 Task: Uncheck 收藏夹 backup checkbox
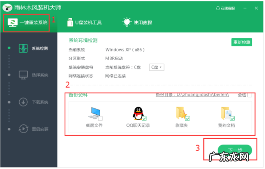tap(187, 118)
